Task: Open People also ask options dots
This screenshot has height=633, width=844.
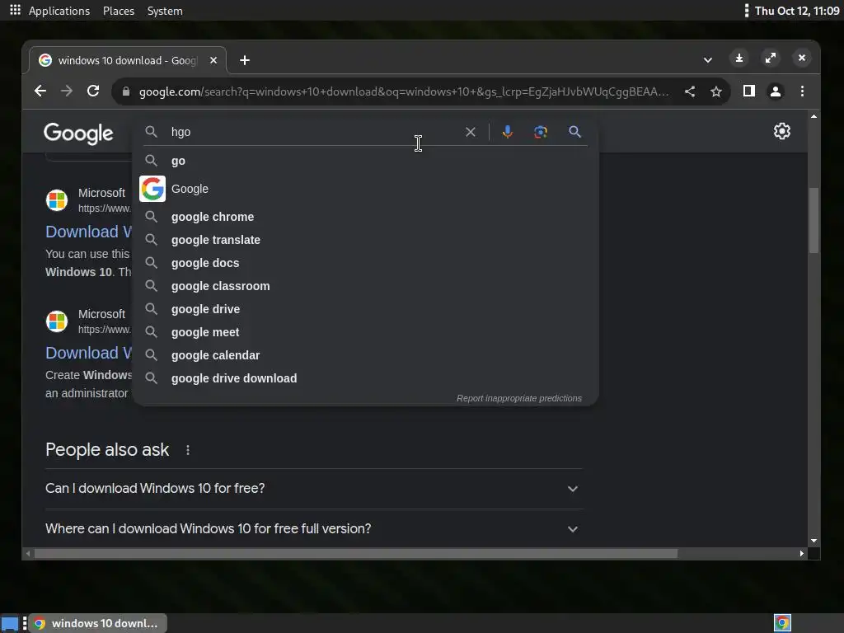Action: (187, 450)
